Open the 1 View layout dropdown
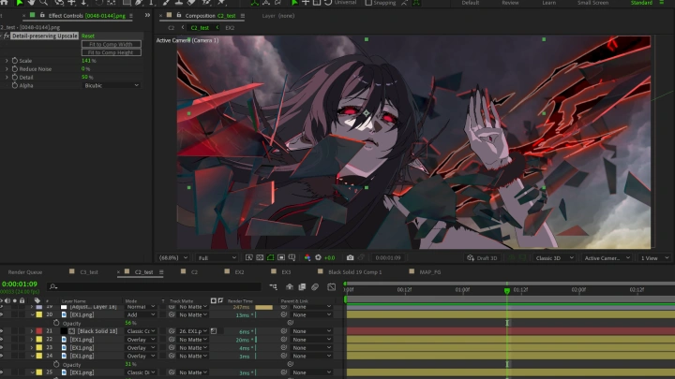The image size is (675, 379). point(654,258)
